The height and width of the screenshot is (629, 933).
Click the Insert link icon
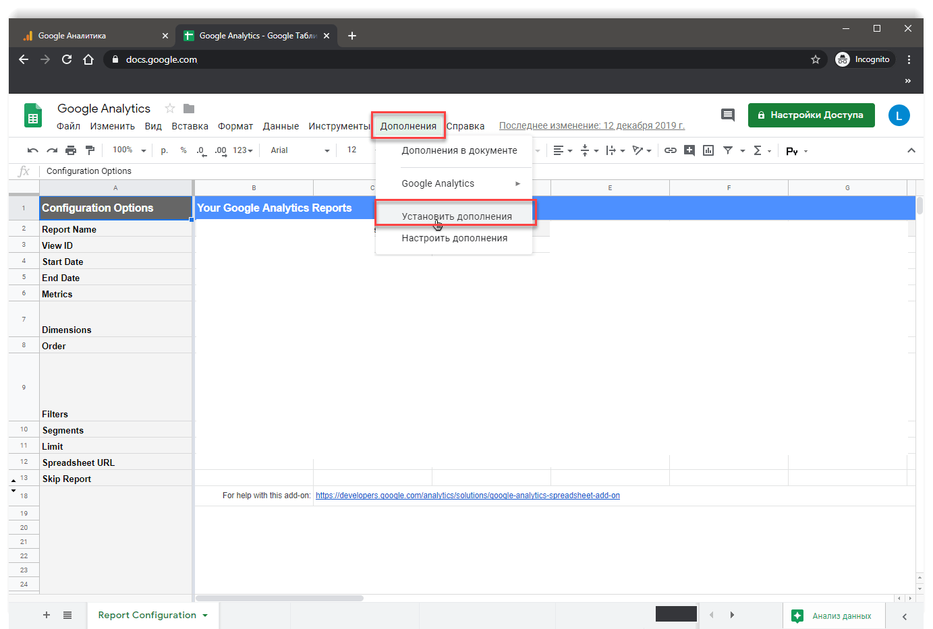(670, 150)
